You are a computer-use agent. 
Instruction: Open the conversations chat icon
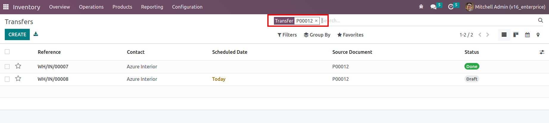[433, 7]
